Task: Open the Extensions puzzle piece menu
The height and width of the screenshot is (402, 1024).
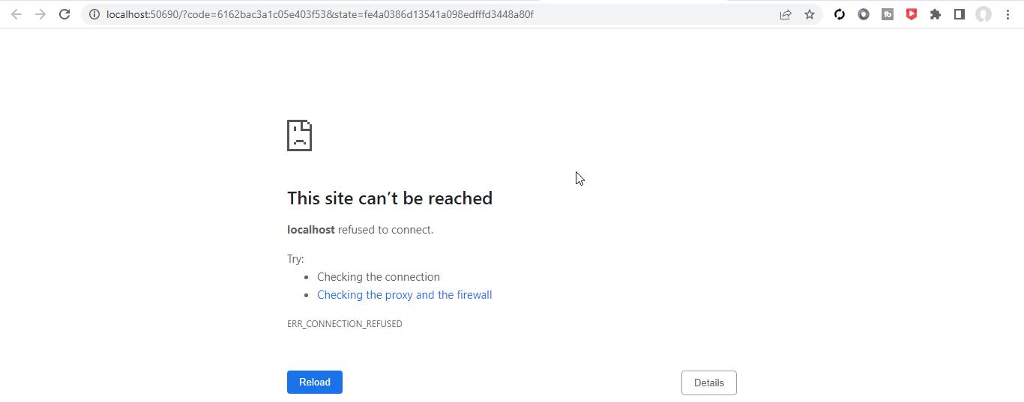Action: click(x=936, y=14)
